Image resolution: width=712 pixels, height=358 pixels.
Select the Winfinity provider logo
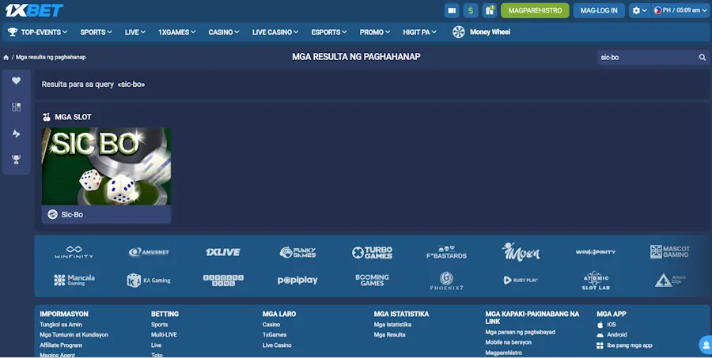(x=74, y=252)
